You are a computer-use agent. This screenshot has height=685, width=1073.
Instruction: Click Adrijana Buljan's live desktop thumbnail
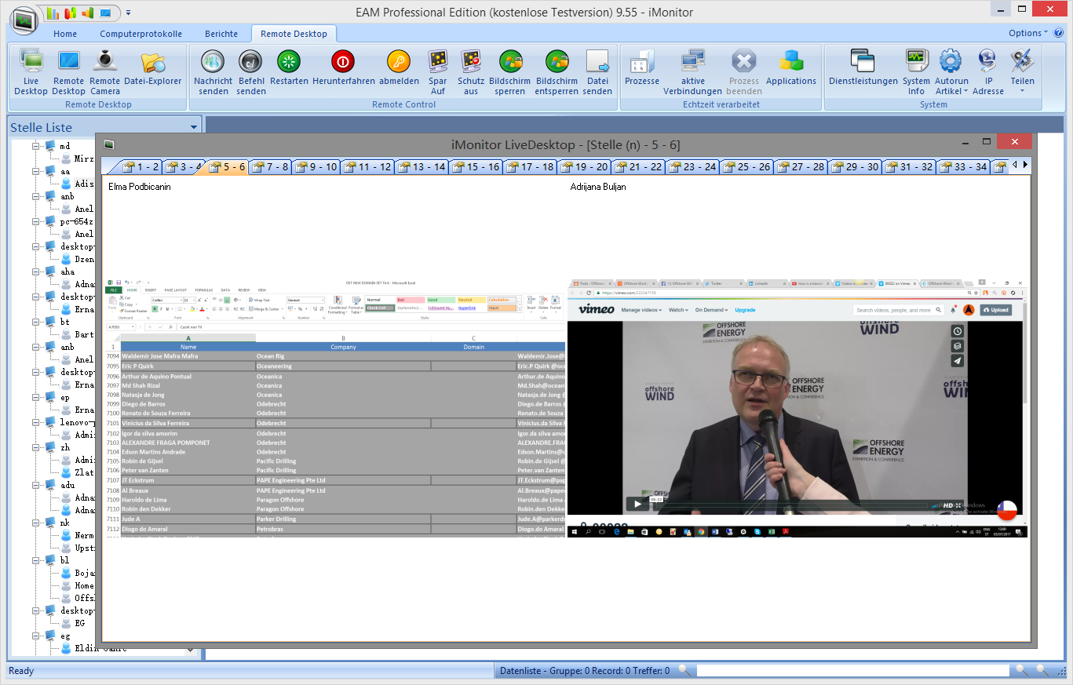coord(797,408)
